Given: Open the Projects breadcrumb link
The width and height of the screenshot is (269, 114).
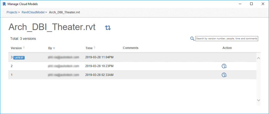Looking at the screenshot, I should coord(12,12).
